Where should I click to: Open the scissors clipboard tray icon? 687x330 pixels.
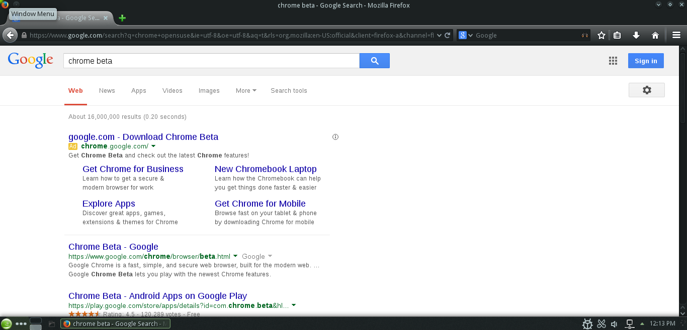click(601, 324)
